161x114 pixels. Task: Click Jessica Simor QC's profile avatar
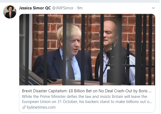point(10,12)
